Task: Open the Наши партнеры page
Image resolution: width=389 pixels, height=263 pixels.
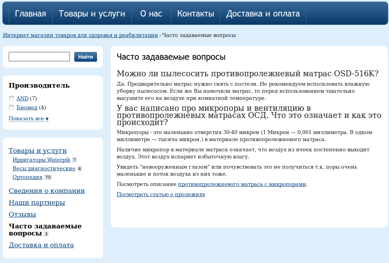Action: pos(37,203)
